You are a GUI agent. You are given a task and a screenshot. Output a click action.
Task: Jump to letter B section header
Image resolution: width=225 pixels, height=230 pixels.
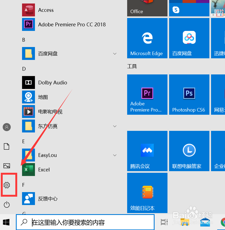tap(24, 40)
